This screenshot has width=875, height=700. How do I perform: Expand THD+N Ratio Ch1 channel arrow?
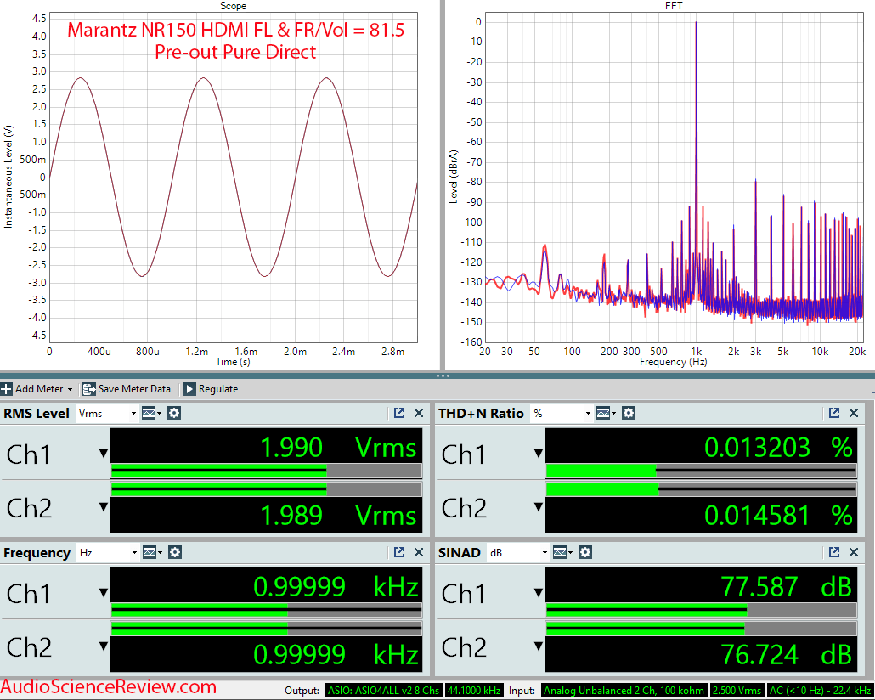coord(539,454)
